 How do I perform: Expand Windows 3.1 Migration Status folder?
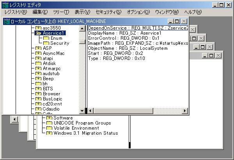tap(49, 133)
